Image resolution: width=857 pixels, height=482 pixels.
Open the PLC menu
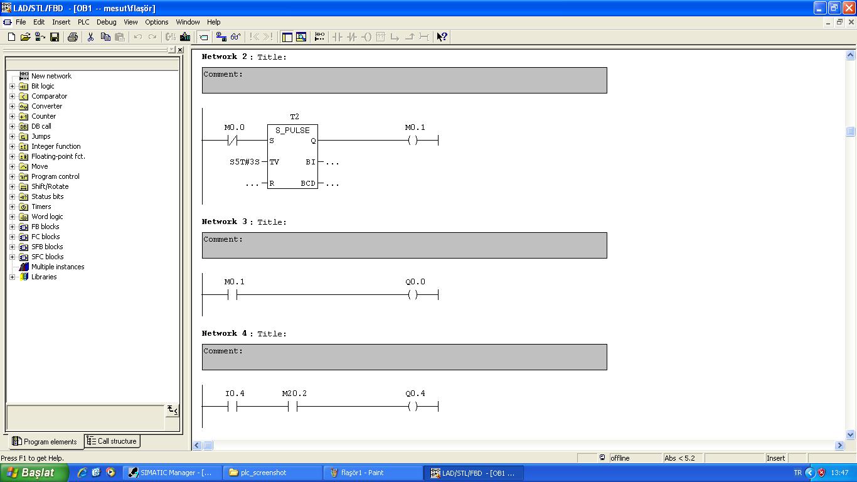pyautogui.click(x=83, y=22)
